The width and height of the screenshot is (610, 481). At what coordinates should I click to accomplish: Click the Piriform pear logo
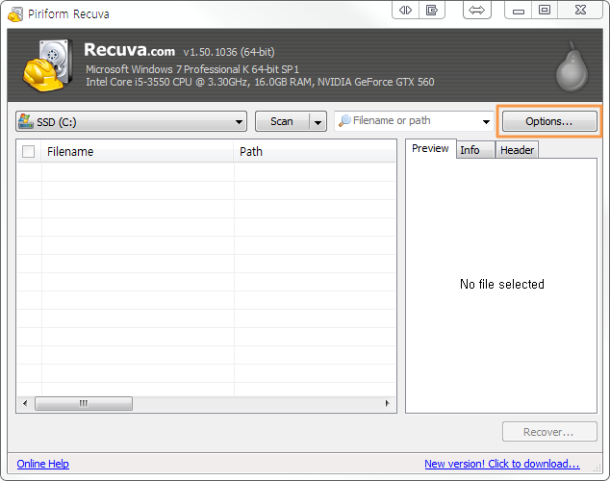572,66
